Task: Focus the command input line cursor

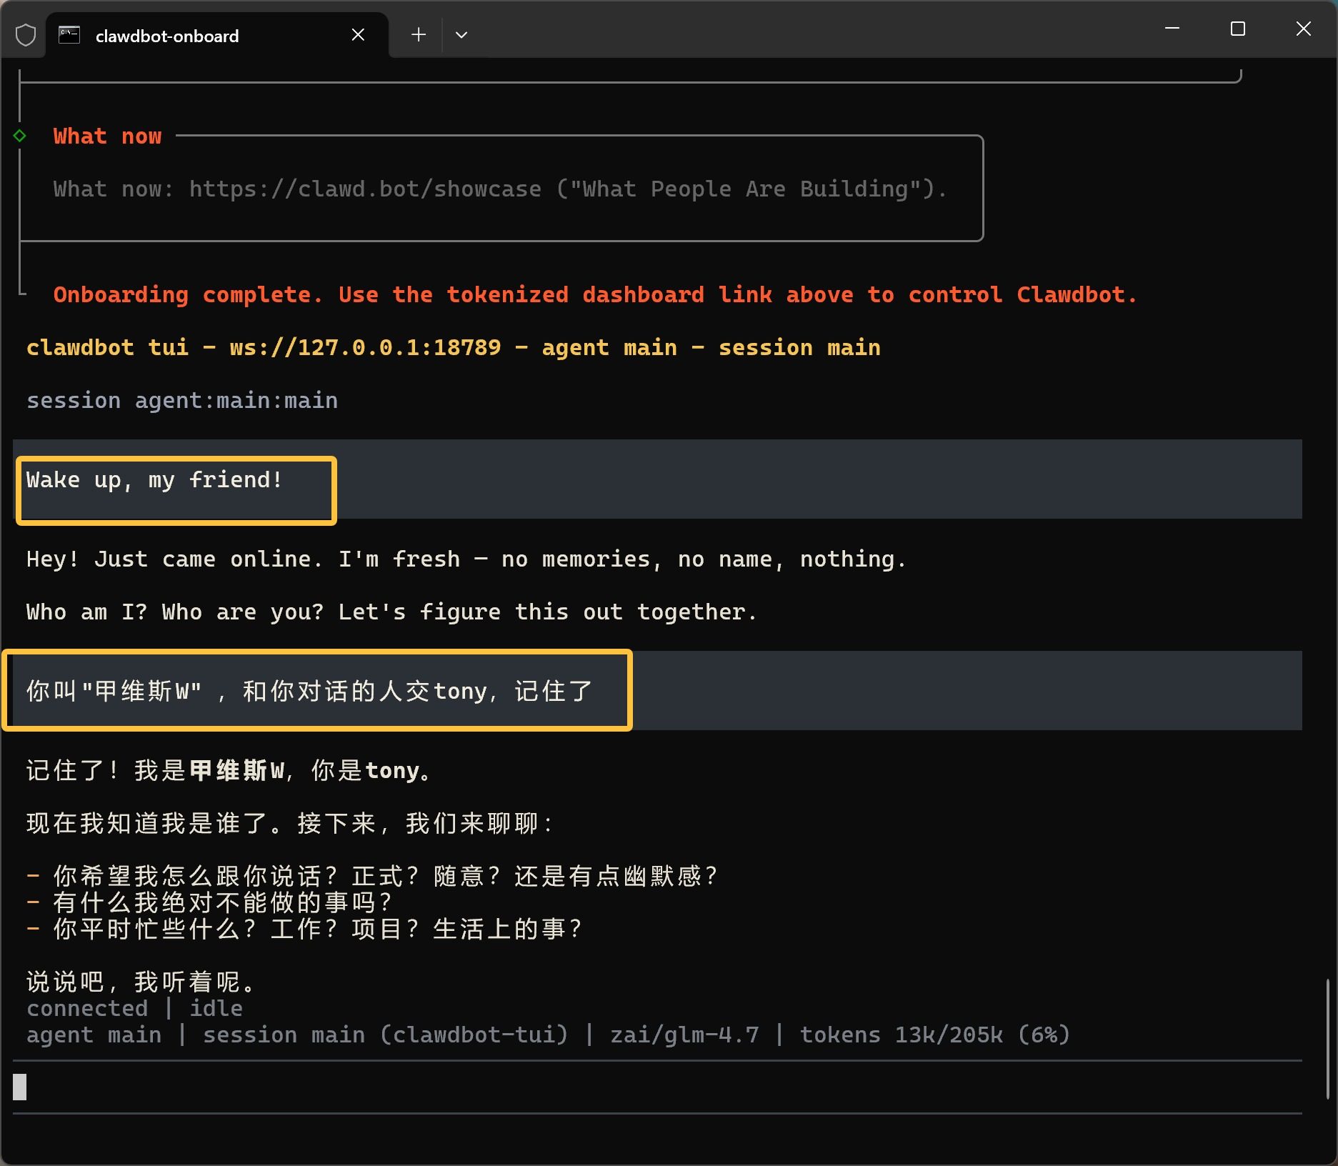Action: coord(20,1087)
